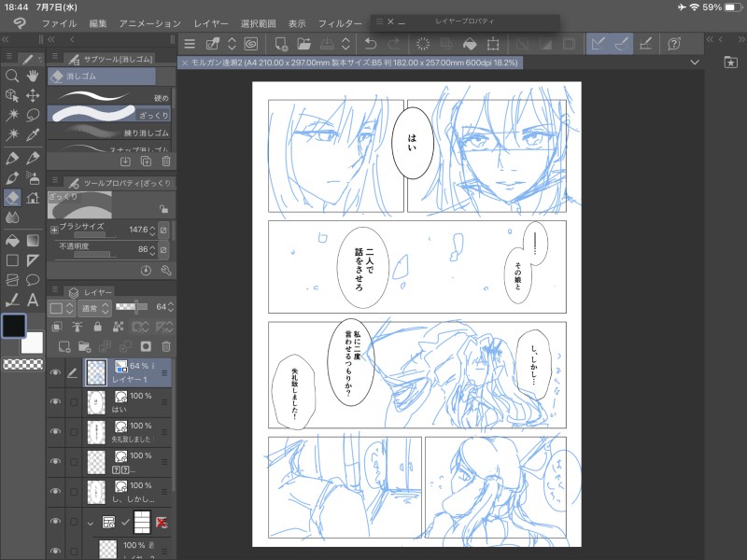Screen dimensions: 747x560
Task: Delete sub tool with trash icon
Action: point(166,161)
